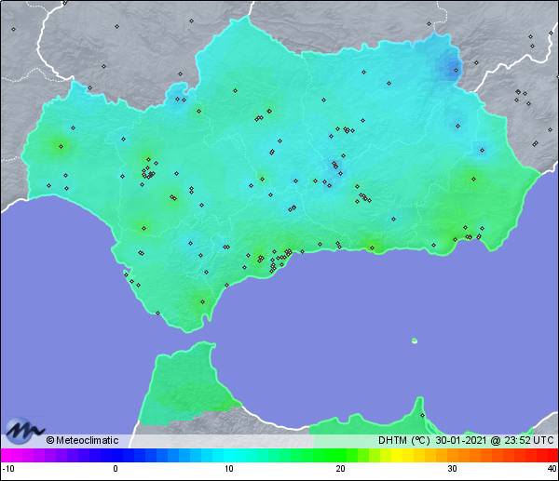The width and height of the screenshot is (559, 481).
Task: Click the Meteoclimatic wave logo icon
Action: pos(23,431)
